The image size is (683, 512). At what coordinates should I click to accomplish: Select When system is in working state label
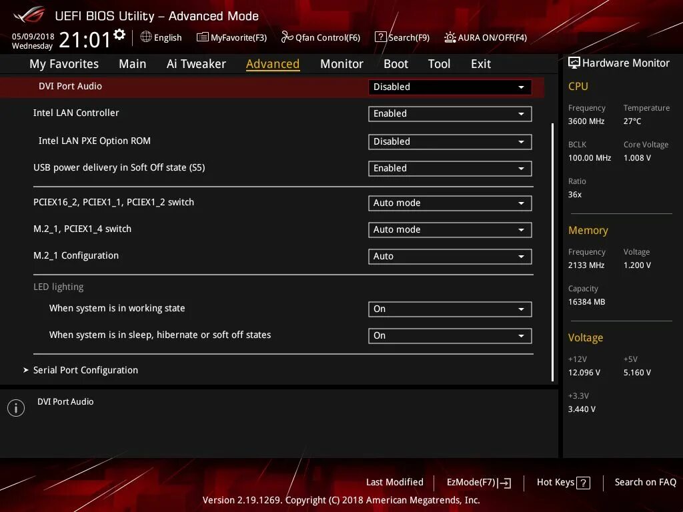click(x=117, y=308)
